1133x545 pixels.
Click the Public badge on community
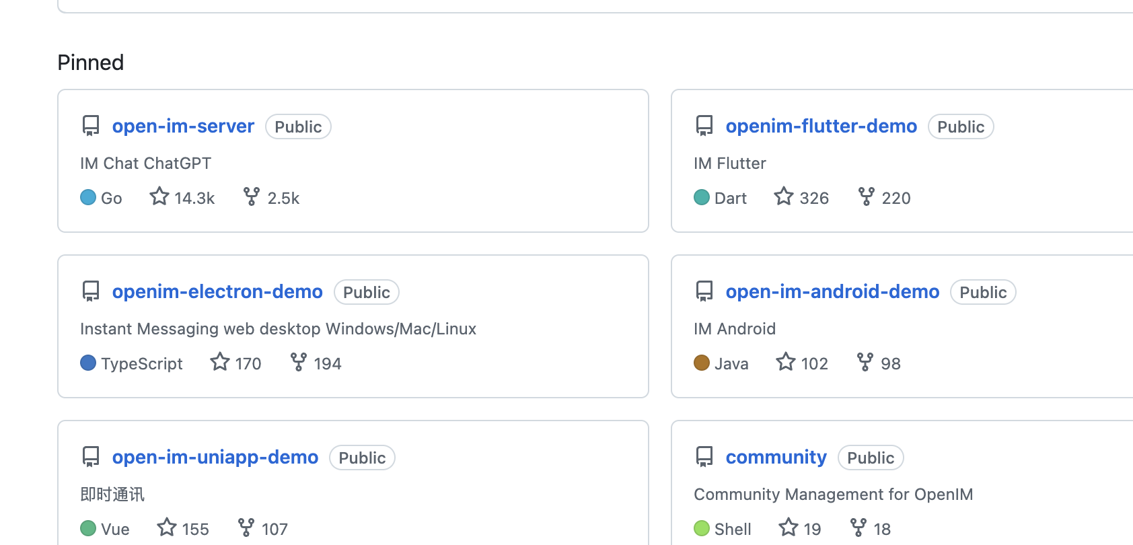point(871,458)
